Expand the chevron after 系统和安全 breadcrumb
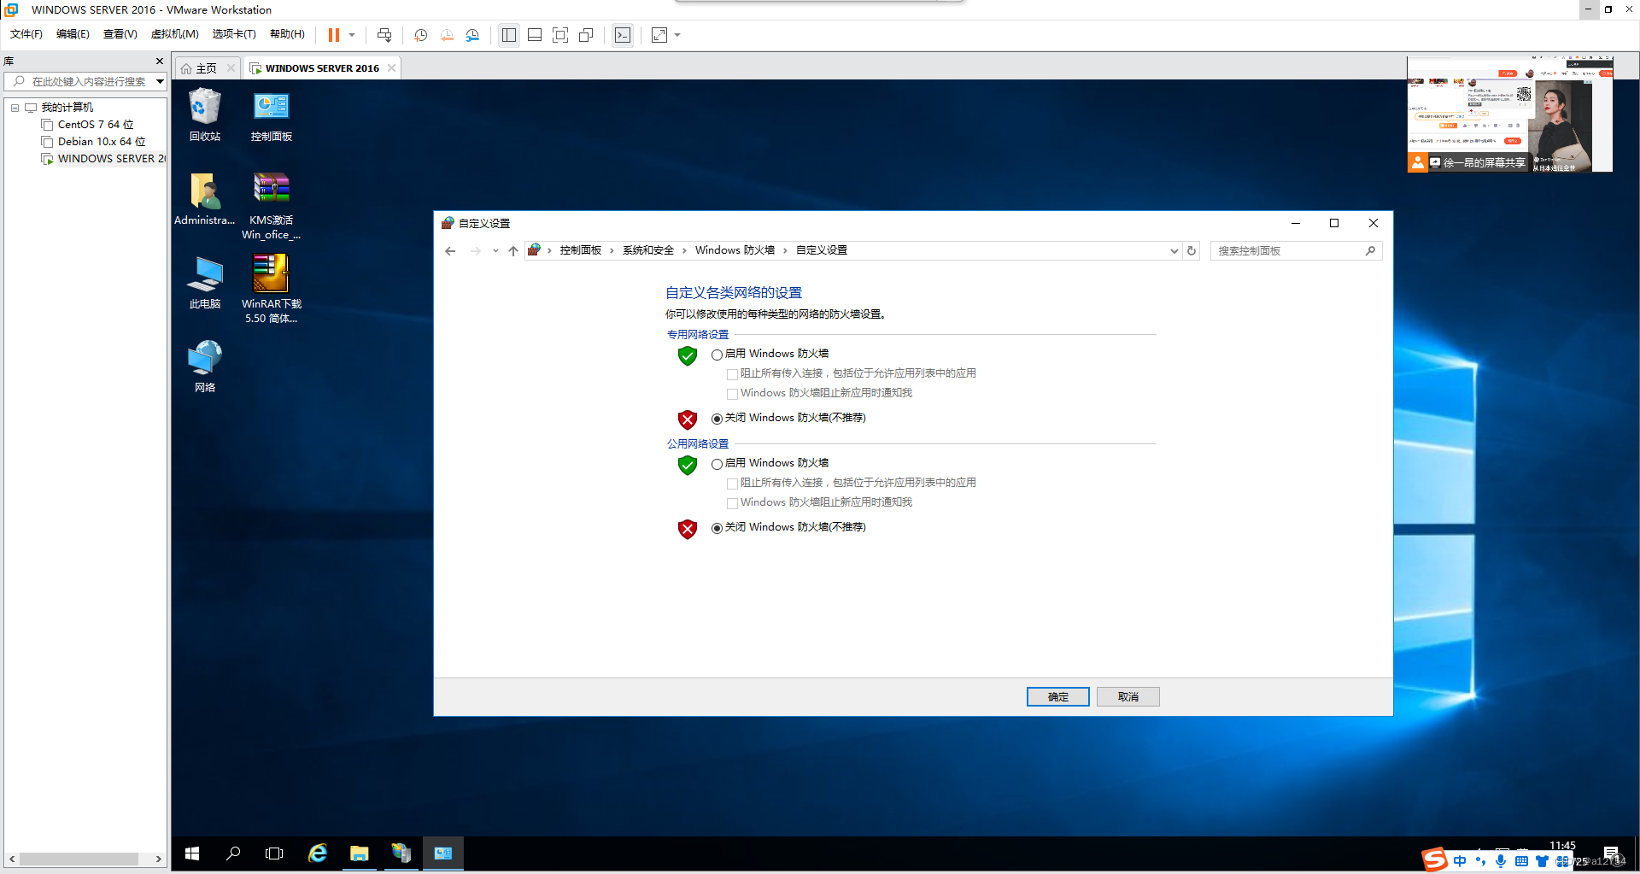 (684, 251)
